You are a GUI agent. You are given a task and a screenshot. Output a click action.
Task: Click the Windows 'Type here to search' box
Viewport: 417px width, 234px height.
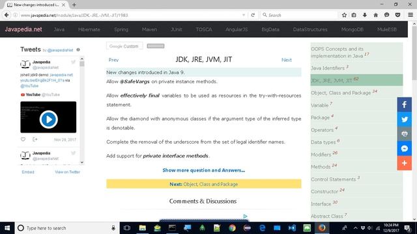68,228
